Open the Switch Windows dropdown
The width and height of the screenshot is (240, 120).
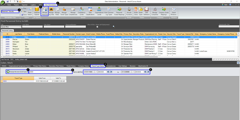(174, 12)
